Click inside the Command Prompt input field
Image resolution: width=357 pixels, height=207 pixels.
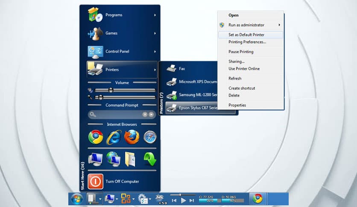[x=122, y=115]
